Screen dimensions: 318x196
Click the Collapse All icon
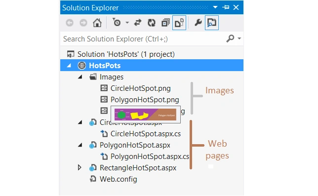[x=165, y=23]
